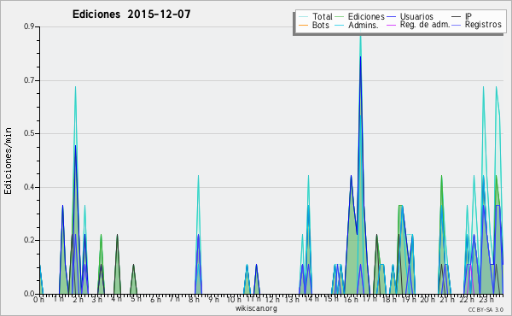Click the Ediciones/min vertical axis label
The height and width of the screenshot is (316, 512).
pyautogui.click(x=8, y=161)
